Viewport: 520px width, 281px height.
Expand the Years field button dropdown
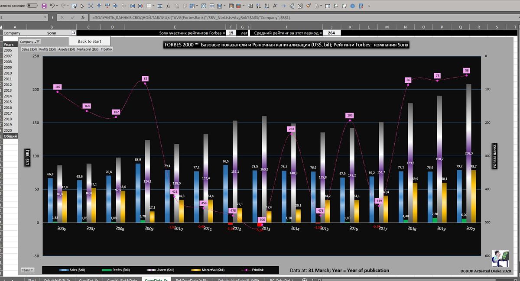pyautogui.click(x=26, y=270)
